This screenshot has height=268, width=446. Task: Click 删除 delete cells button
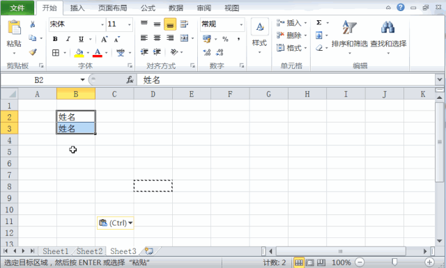pos(291,36)
